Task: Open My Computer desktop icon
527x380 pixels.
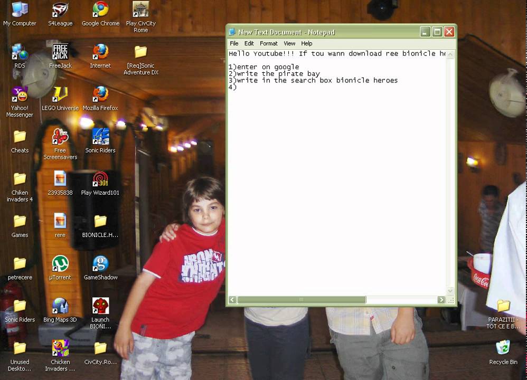Action: 20,14
